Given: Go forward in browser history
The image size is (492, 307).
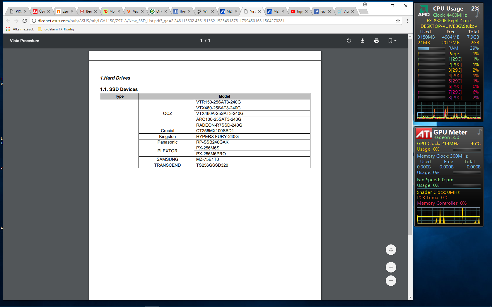Looking at the screenshot, I should [x=16, y=21].
